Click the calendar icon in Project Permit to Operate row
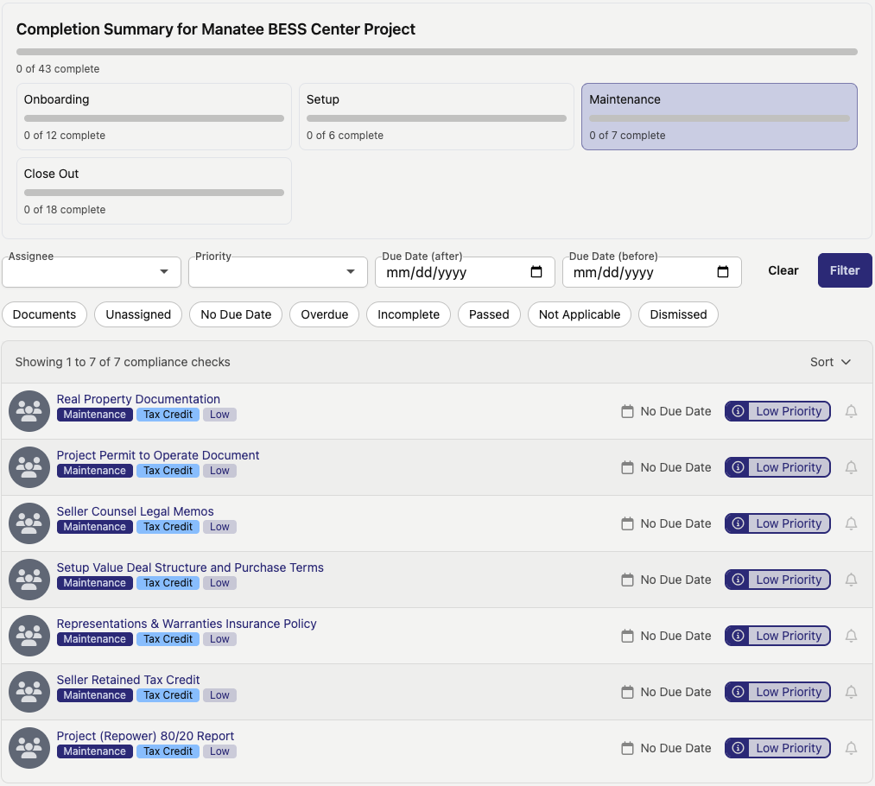 click(x=627, y=467)
